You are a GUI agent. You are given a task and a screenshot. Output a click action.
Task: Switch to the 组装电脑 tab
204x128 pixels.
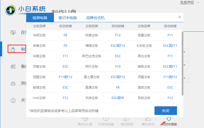[40, 18]
